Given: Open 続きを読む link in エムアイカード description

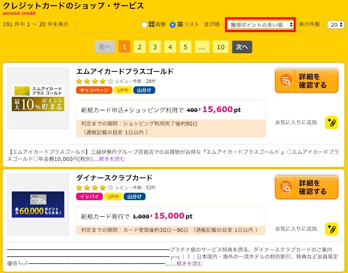Looking at the screenshot, I should pos(112,159).
